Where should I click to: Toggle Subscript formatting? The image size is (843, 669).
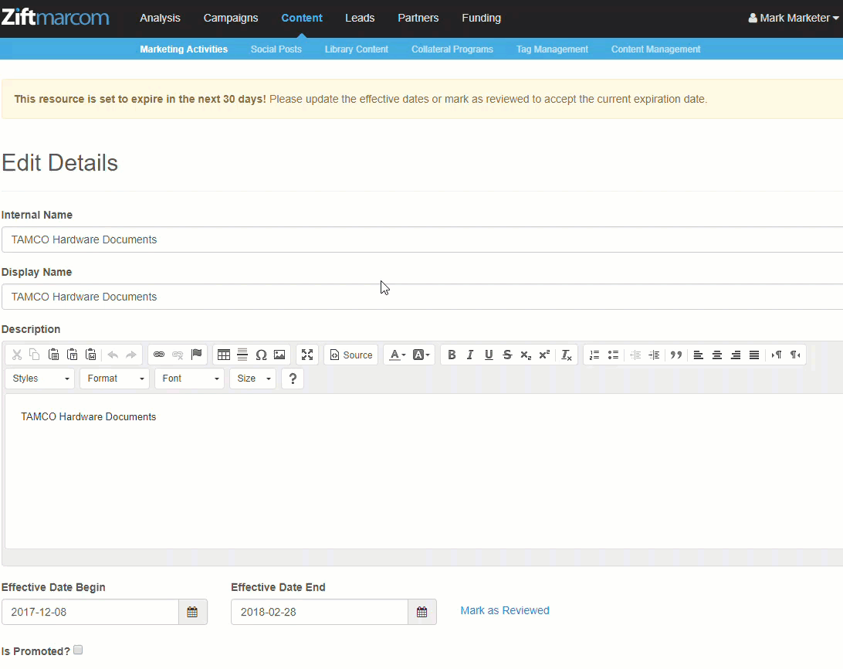point(526,355)
